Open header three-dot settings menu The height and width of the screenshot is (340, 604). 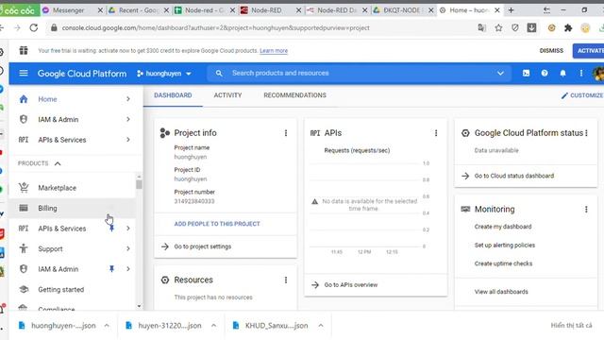tap(581, 74)
